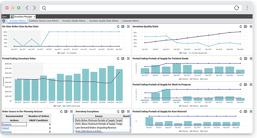Open the Corporate Metrics tab
Viewport: 257px width, 138px height.
pyautogui.click(x=130, y=21)
